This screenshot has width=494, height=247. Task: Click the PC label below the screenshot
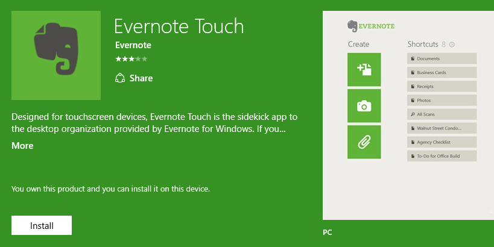[328, 232]
